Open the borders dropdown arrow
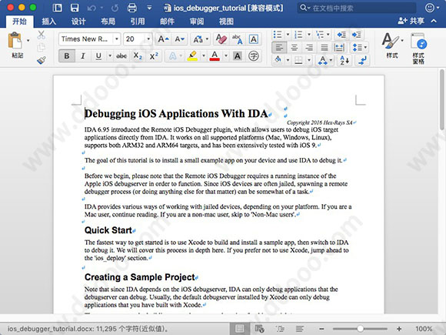The height and width of the screenshot is (335, 446). pos(309,60)
